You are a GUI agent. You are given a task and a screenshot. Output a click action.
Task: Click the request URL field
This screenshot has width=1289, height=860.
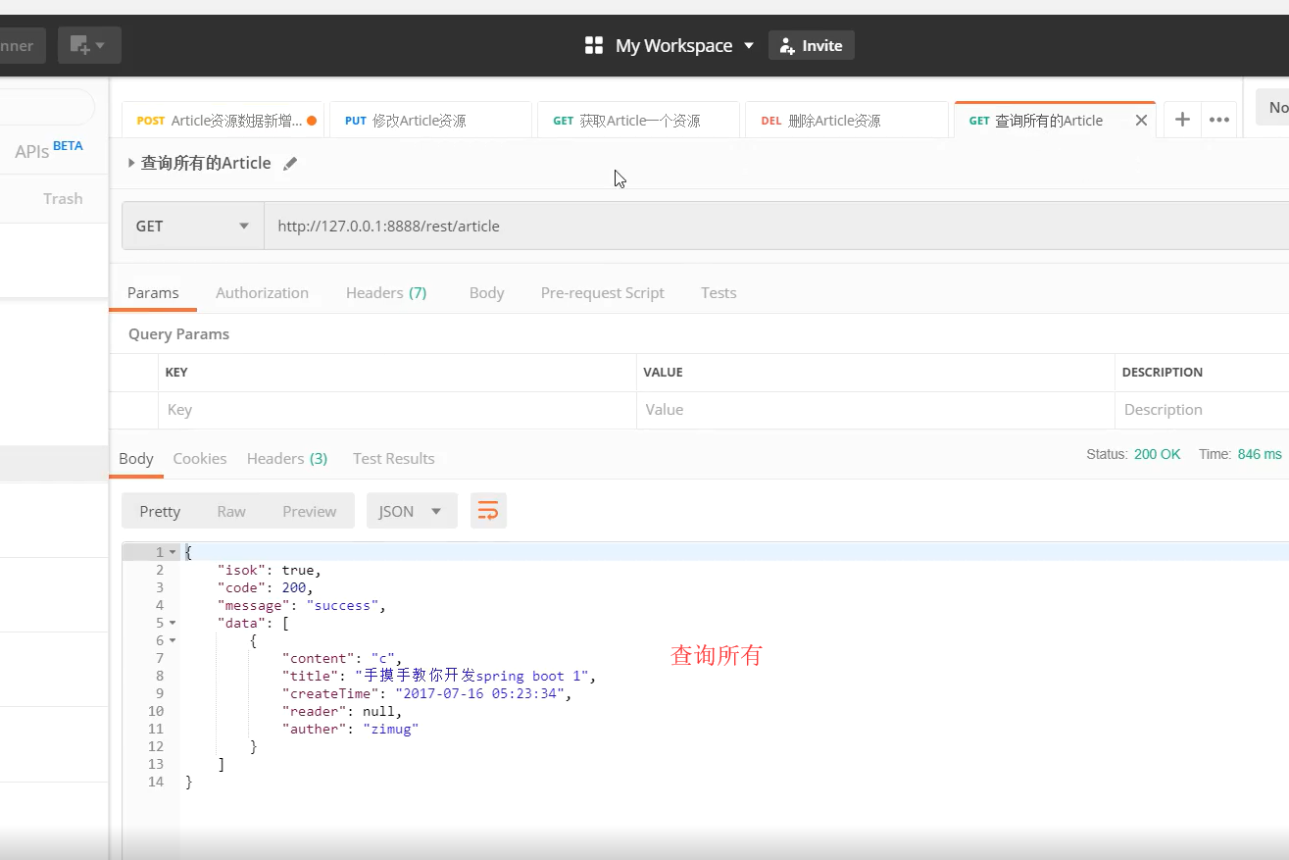pyautogui.click(x=776, y=226)
